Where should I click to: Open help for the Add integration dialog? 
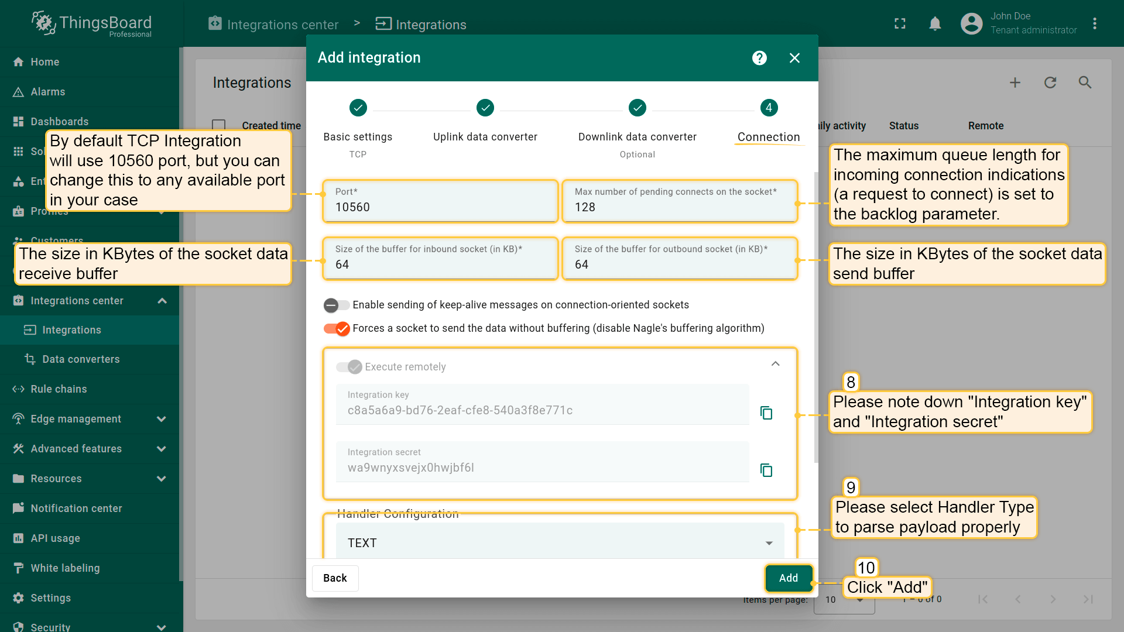[x=759, y=57]
